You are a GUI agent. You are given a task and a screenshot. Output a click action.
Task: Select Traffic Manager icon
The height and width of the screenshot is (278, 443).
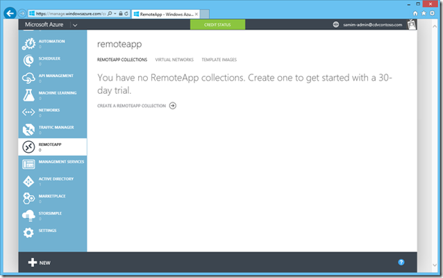point(29,129)
